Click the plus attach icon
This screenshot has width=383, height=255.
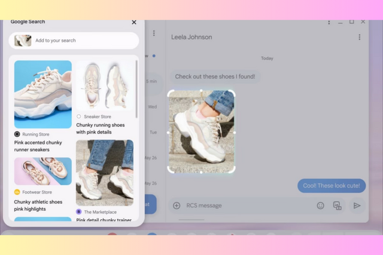(x=177, y=205)
